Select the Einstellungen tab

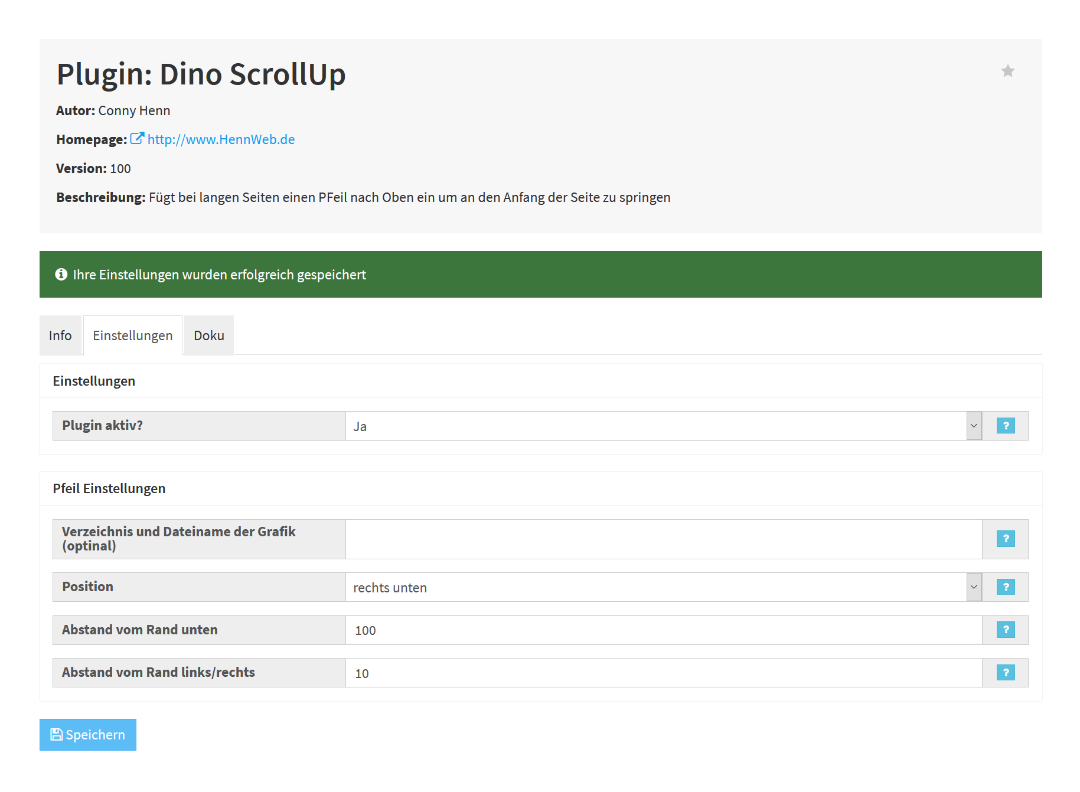pos(132,335)
